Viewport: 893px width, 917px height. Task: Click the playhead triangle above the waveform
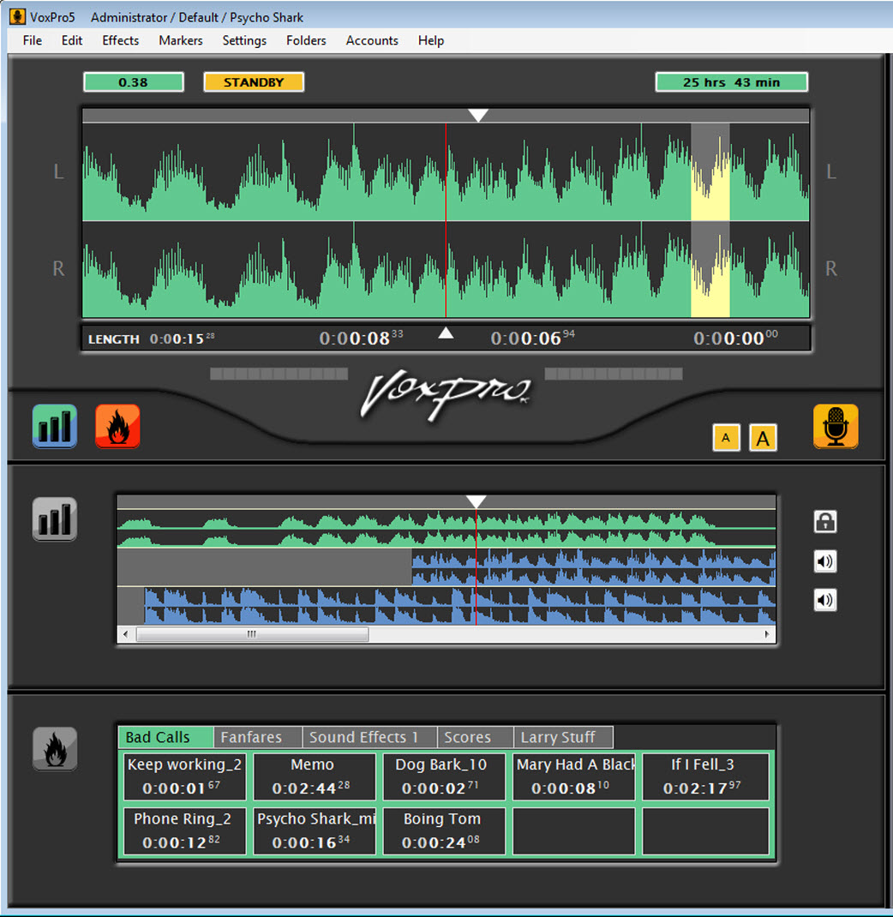(x=478, y=113)
